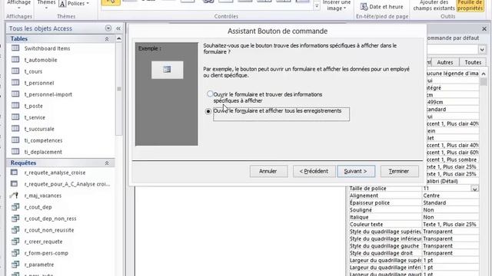Collapse the navigation pane with shutter button
This screenshot has width=492, height=276.
coord(118,28)
